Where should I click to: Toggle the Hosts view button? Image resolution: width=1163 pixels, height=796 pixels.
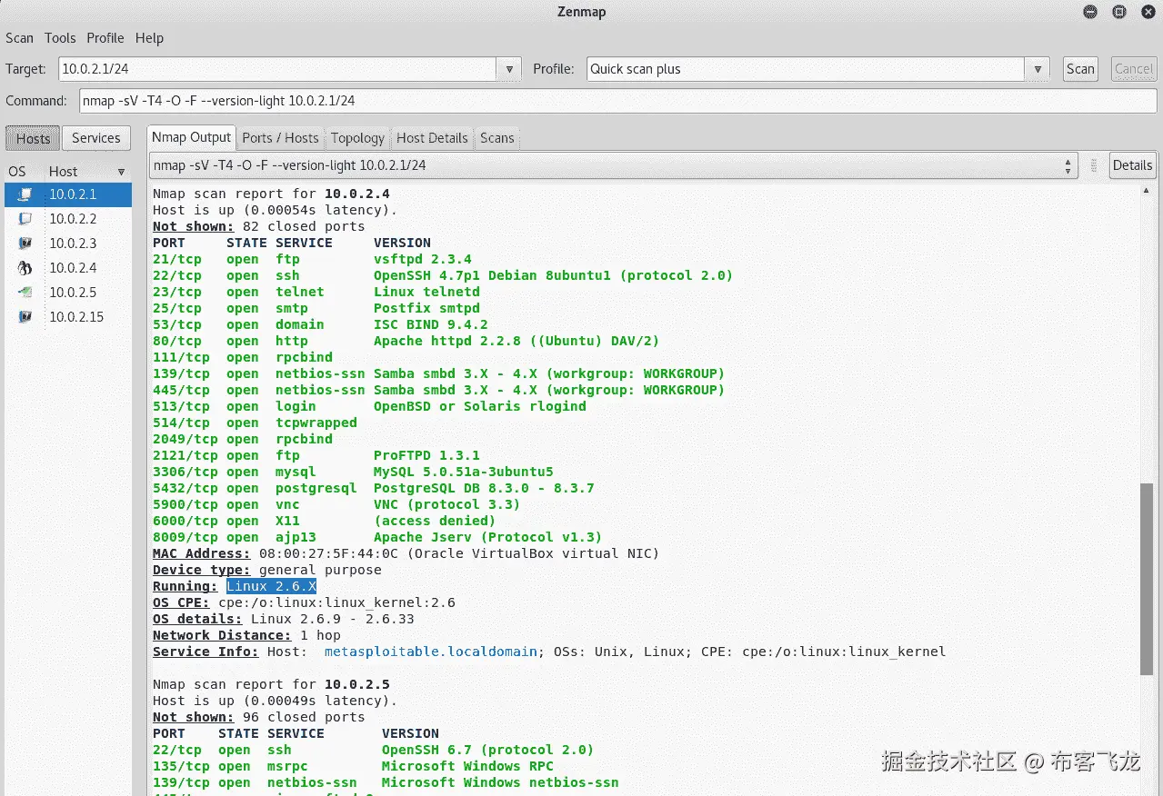pyautogui.click(x=33, y=138)
